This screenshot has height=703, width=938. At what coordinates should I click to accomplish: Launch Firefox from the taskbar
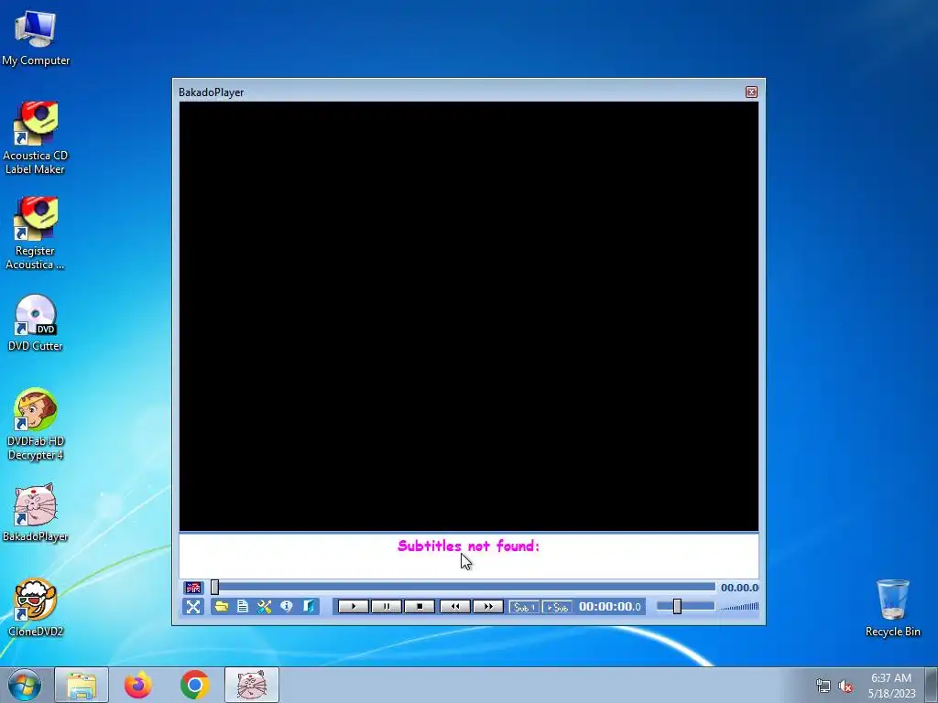137,685
